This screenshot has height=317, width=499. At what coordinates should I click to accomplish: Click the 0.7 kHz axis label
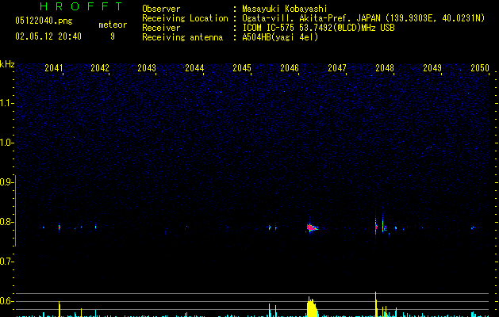click(x=7, y=262)
